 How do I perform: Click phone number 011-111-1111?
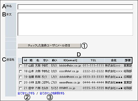click(93, 66)
